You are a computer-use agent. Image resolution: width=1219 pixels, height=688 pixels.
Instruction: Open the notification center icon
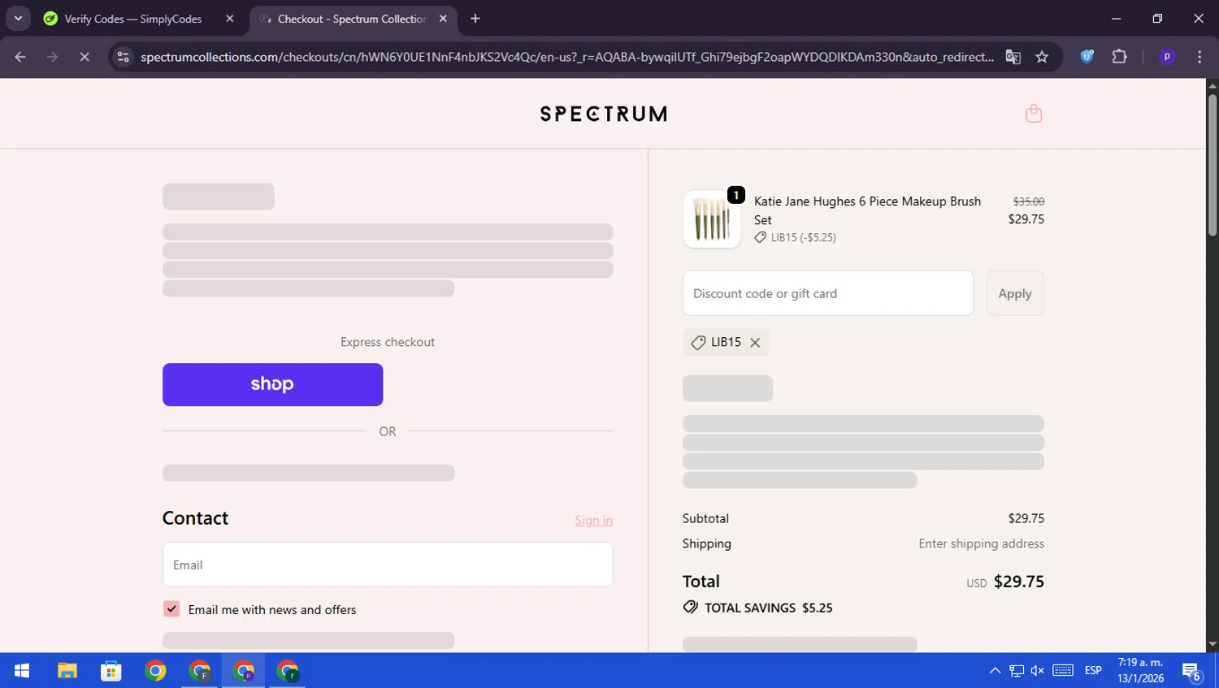[x=1191, y=671]
